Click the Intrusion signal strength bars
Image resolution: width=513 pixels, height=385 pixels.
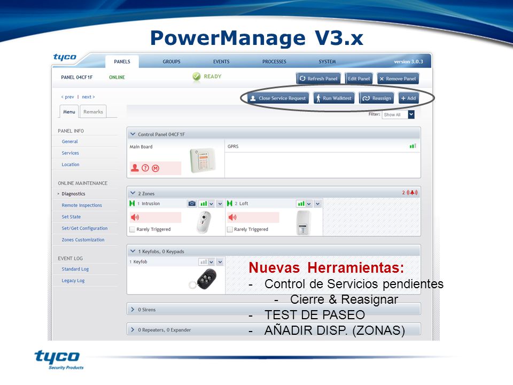[204, 204]
